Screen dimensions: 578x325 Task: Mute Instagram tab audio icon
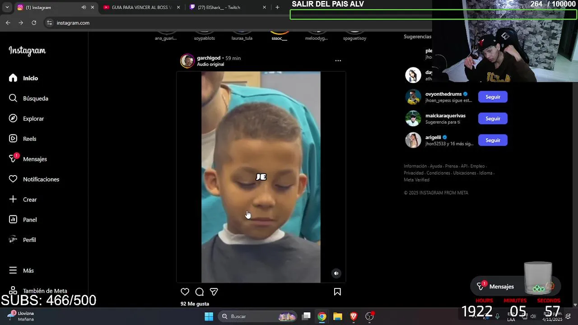(x=84, y=7)
